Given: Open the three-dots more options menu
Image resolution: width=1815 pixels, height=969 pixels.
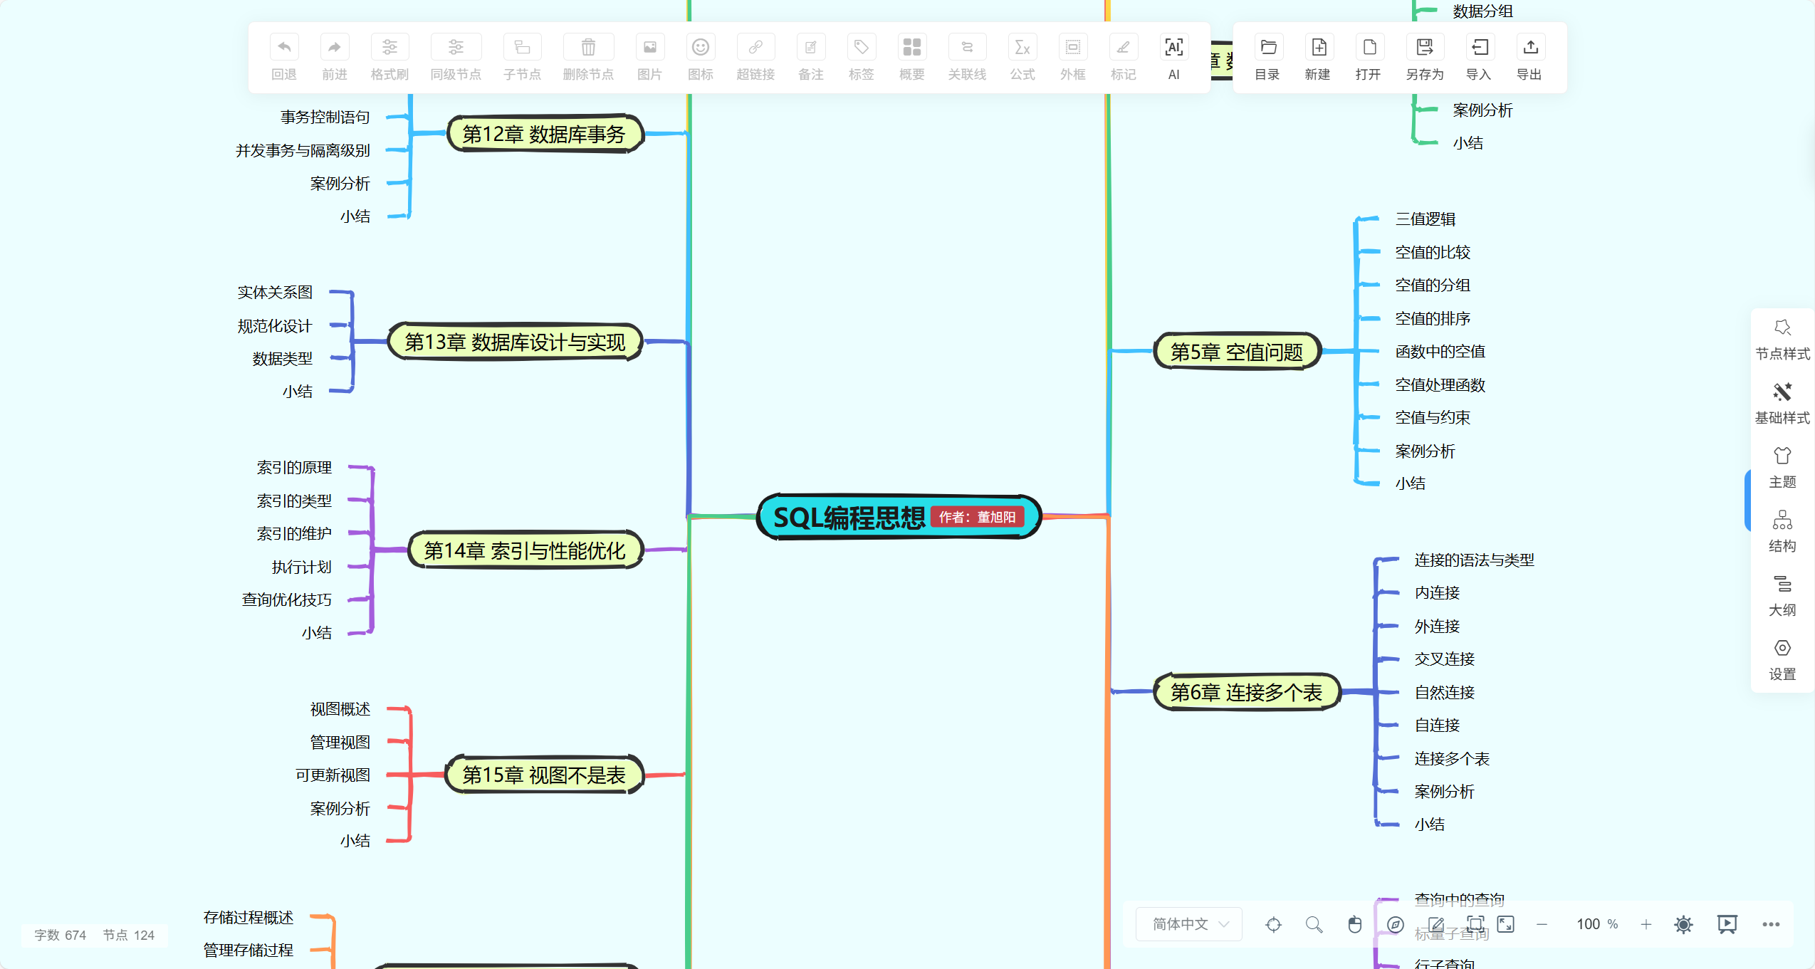Looking at the screenshot, I should (1771, 924).
